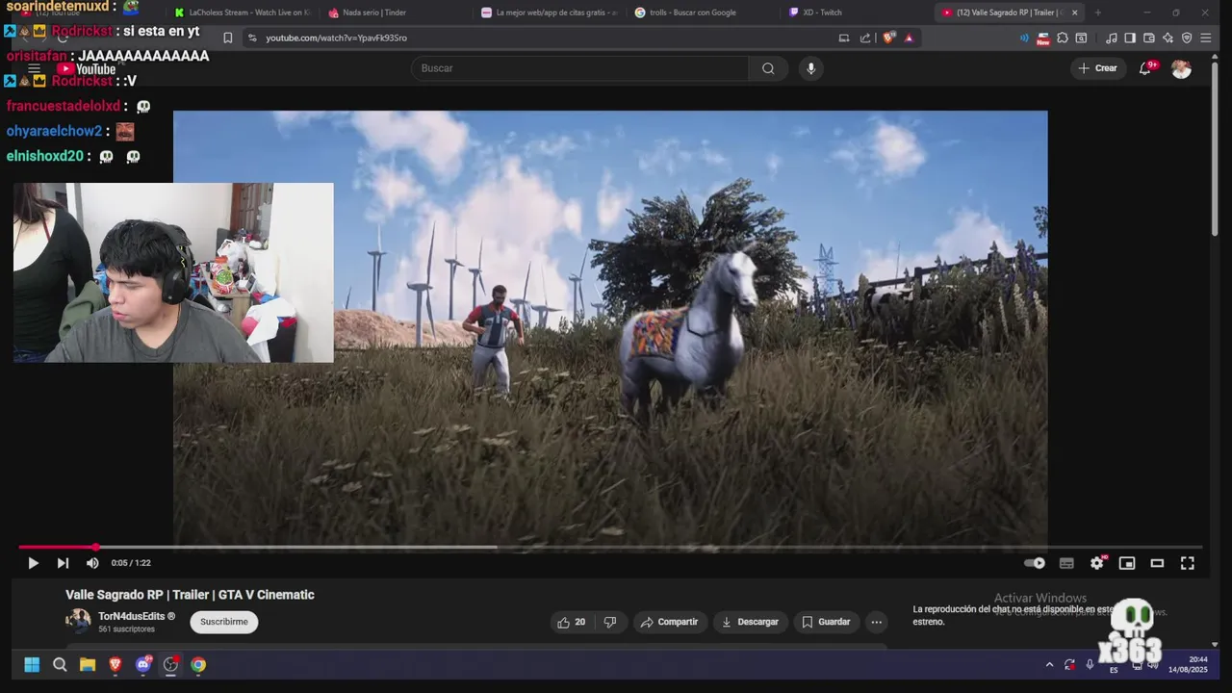Screen dimensions: 1232x693
Task: Like the video with 20 likes
Action: [x=571, y=622]
